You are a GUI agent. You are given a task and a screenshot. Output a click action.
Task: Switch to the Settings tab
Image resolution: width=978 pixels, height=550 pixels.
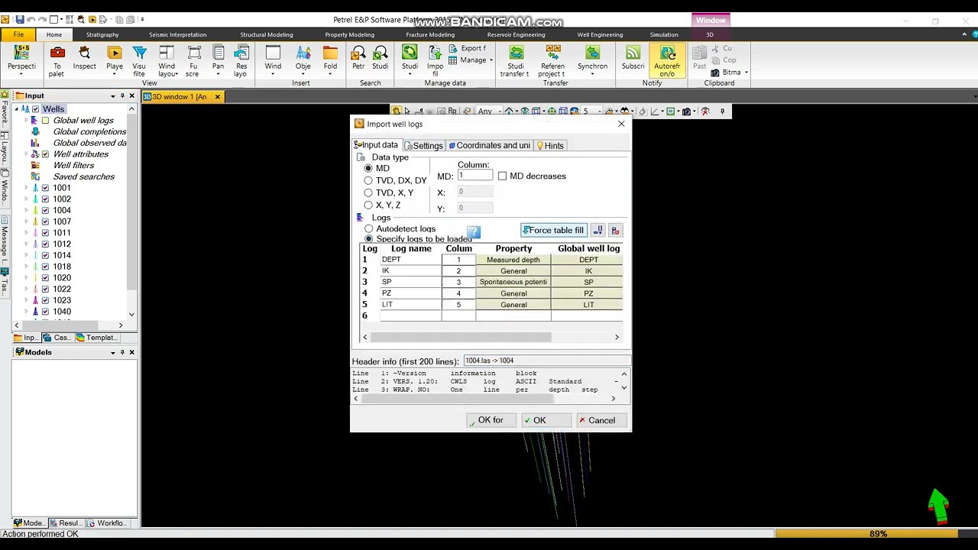423,146
